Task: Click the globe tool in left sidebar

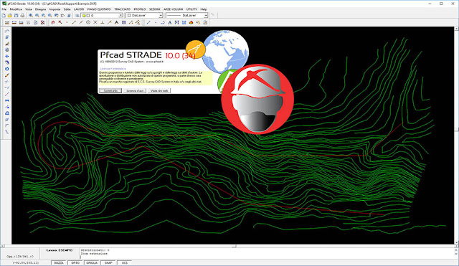Action: [6, 49]
